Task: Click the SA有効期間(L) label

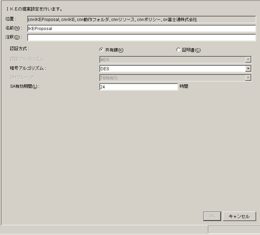Action: click(x=25, y=86)
